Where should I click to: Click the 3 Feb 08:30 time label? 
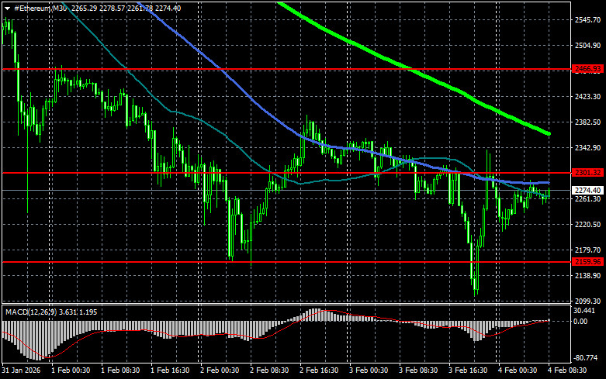418,370
